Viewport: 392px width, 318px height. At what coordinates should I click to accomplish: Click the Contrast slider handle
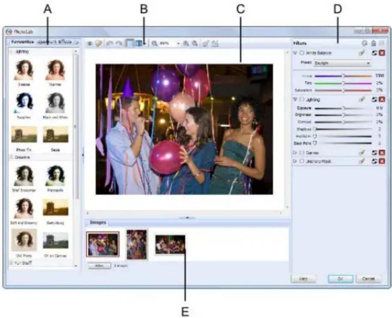coord(343,122)
